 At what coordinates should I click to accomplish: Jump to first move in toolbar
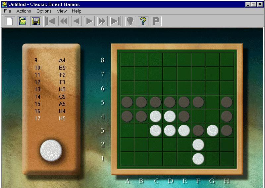coord(51,21)
